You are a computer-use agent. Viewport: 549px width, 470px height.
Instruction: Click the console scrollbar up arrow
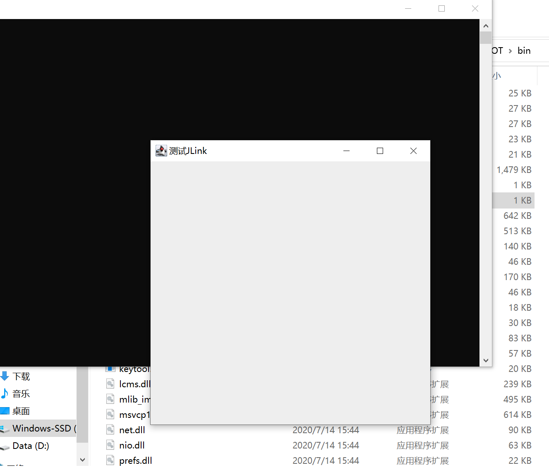(486, 26)
